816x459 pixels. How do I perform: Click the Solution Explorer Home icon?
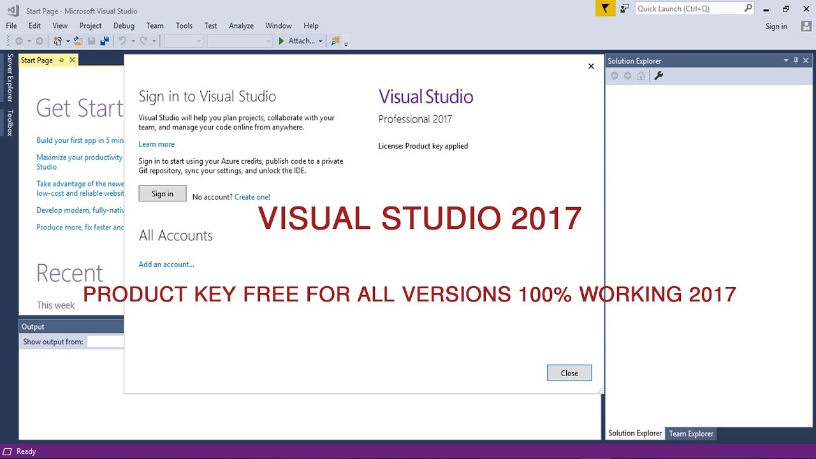(x=641, y=75)
